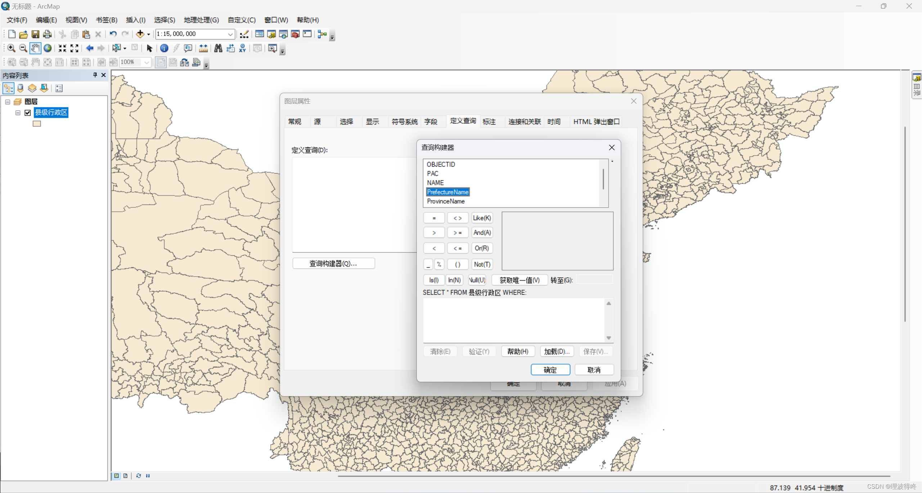Click the Find binoculars icon

click(218, 48)
